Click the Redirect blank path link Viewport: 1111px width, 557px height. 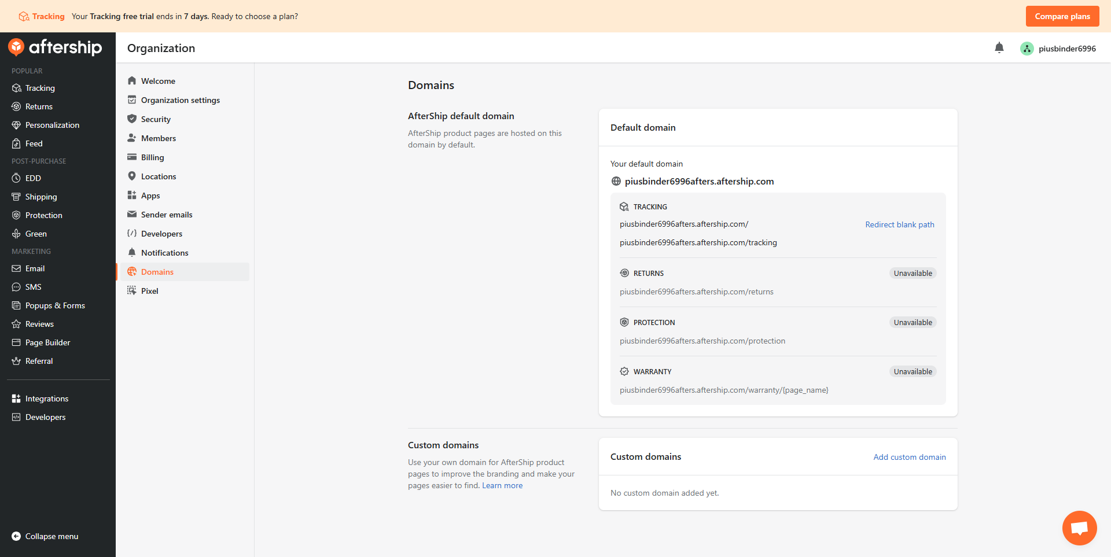point(899,224)
